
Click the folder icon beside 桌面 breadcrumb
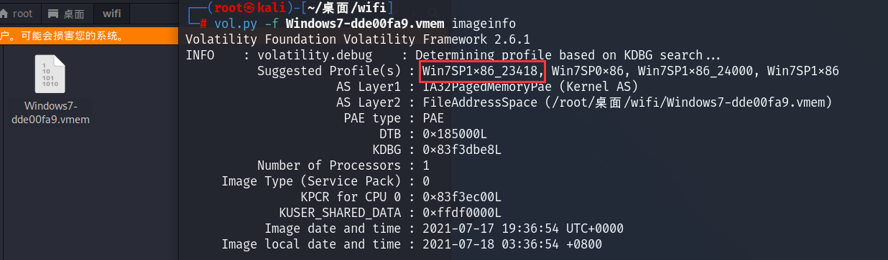pyautogui.click(x=53, y=14)
